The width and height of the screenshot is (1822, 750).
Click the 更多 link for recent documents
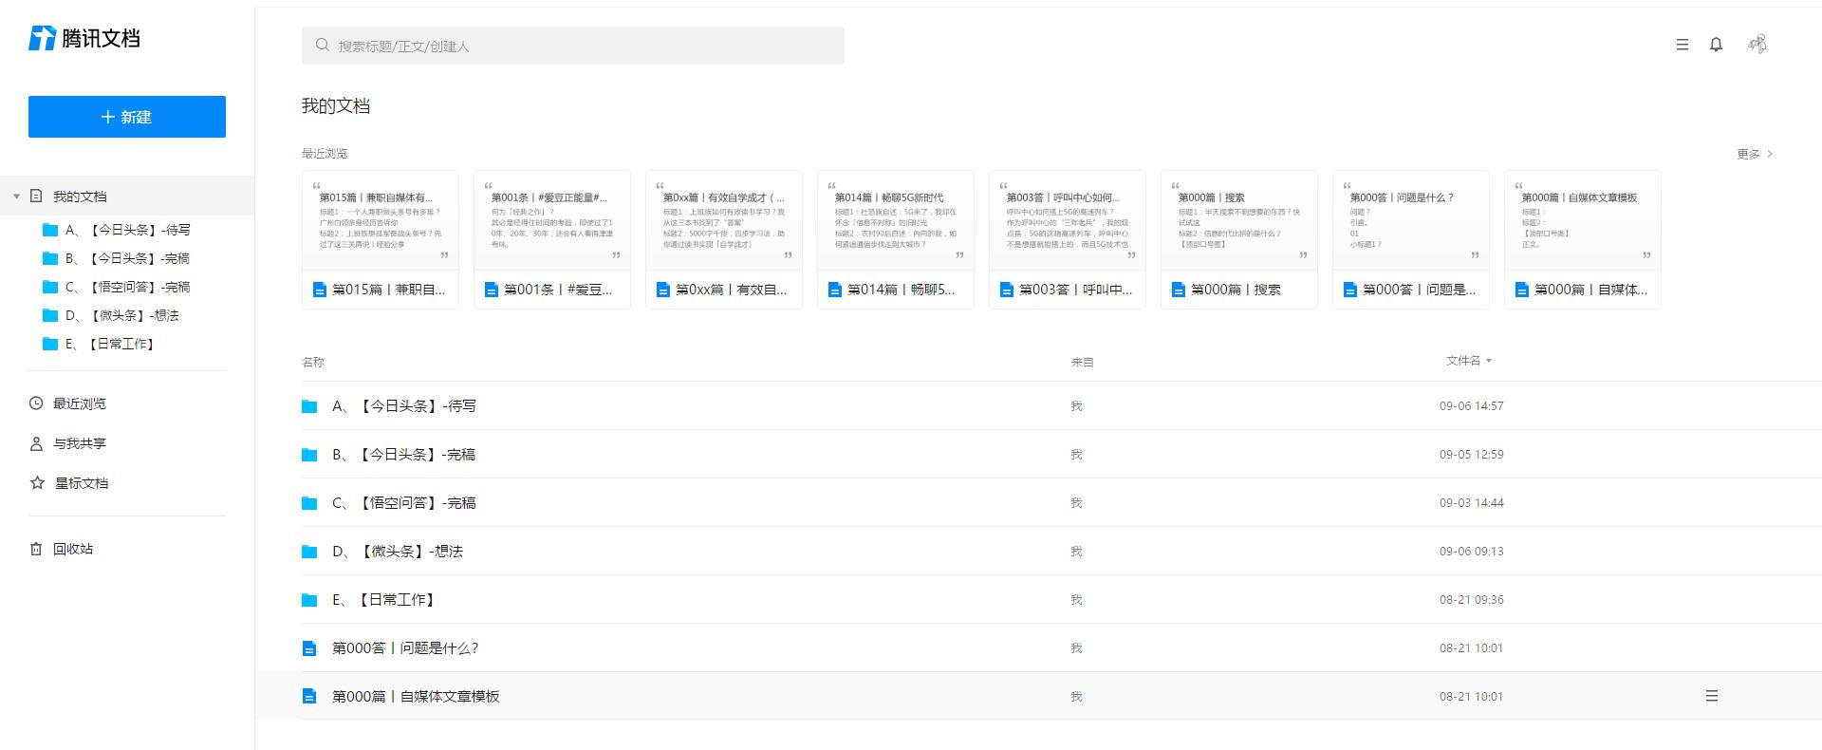[x=1755, y=154]
